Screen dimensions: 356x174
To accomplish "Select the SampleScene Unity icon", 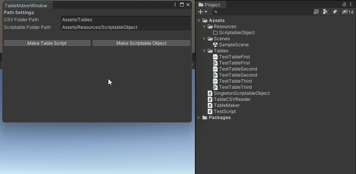I will (x=215, y=45).
